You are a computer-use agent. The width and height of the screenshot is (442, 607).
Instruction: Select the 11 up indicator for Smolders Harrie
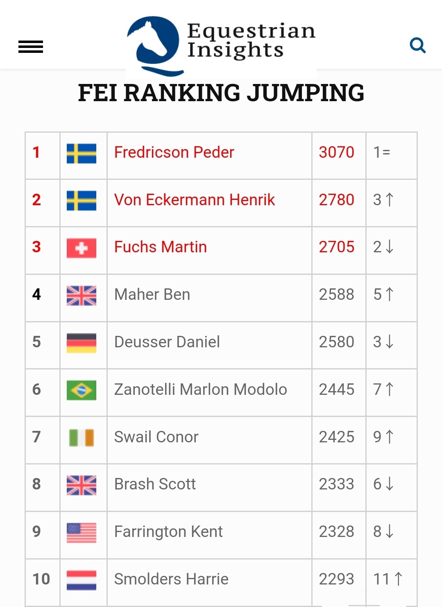388,578
